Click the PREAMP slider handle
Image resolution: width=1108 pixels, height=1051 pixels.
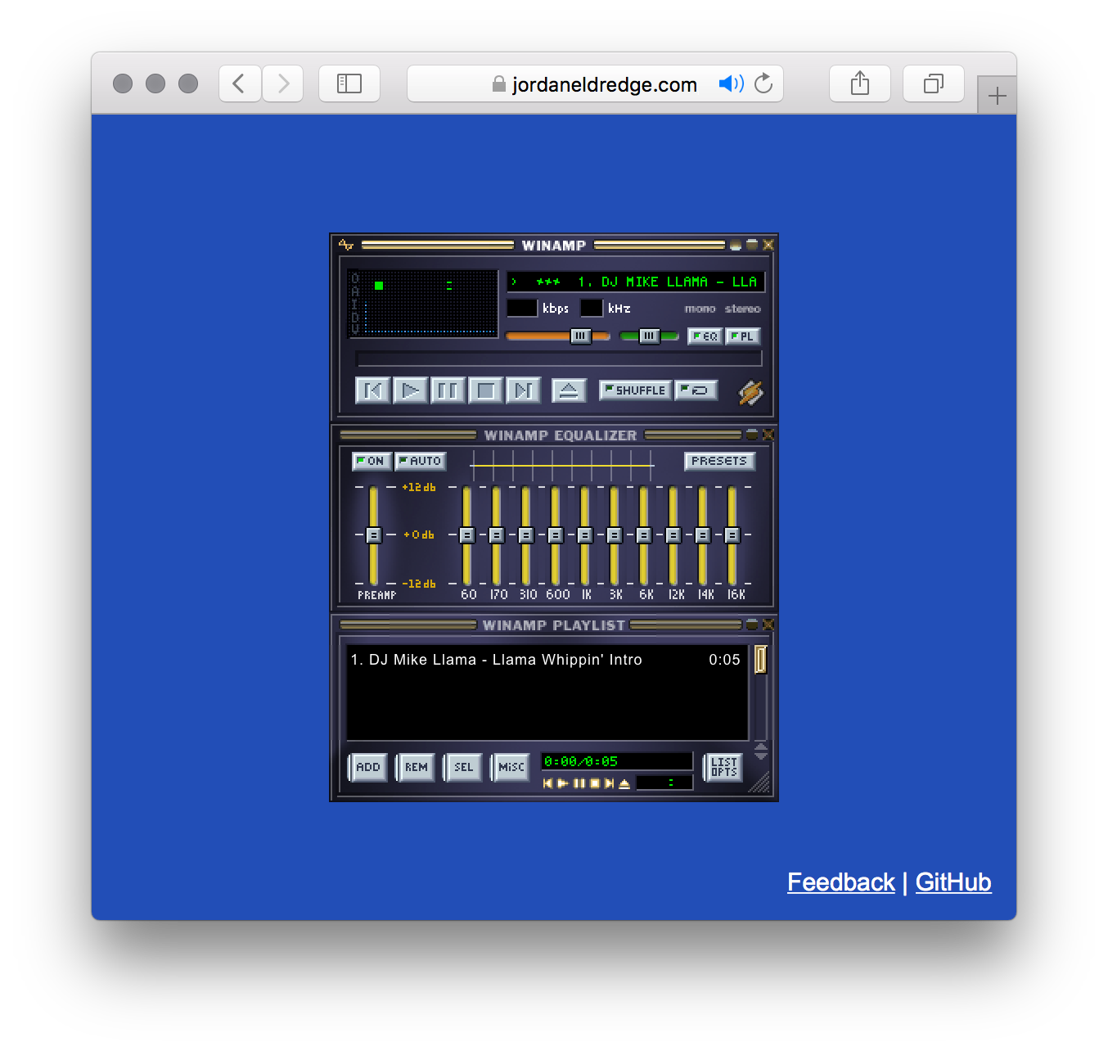373,535
